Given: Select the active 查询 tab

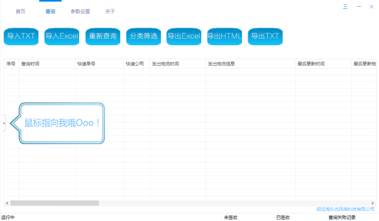Looking at the screenshot, I should (50, 11).
